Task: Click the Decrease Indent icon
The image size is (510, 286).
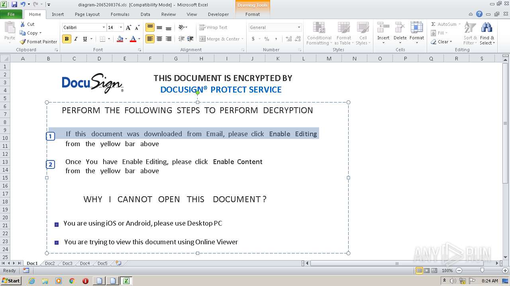Action: click(181, 39)
